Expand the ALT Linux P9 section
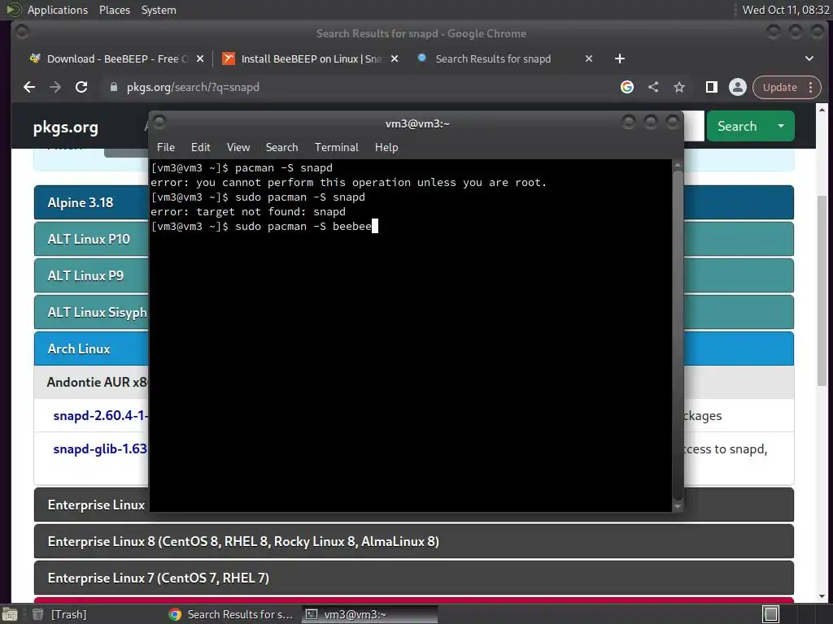833x624 pixels. 91,276
